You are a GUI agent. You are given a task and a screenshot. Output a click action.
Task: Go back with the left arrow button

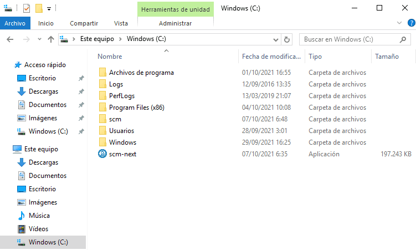point(10,39)
